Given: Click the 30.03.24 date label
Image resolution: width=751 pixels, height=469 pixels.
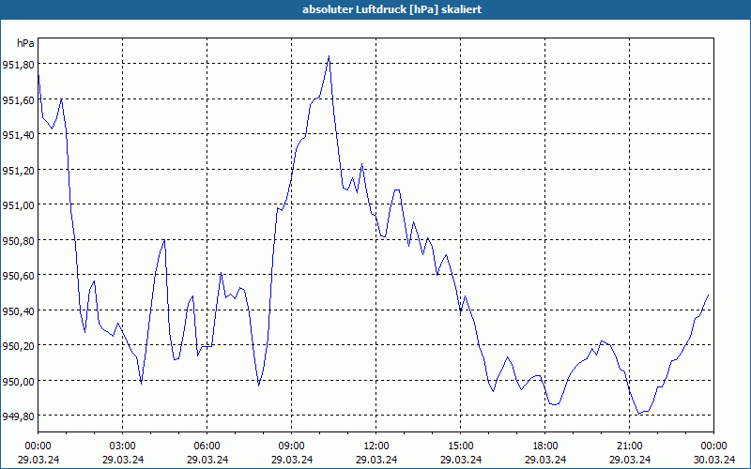Looking at the screenshot, I should [714, 460].
